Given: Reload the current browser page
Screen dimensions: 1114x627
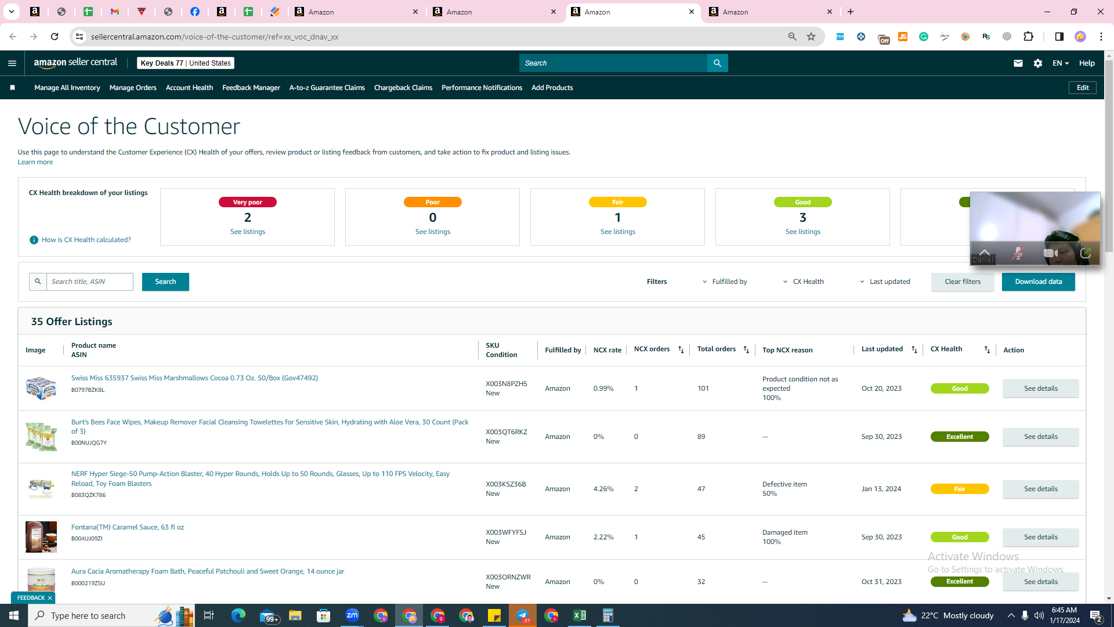Looking at the screenshot, I should [x=55, y=37].
